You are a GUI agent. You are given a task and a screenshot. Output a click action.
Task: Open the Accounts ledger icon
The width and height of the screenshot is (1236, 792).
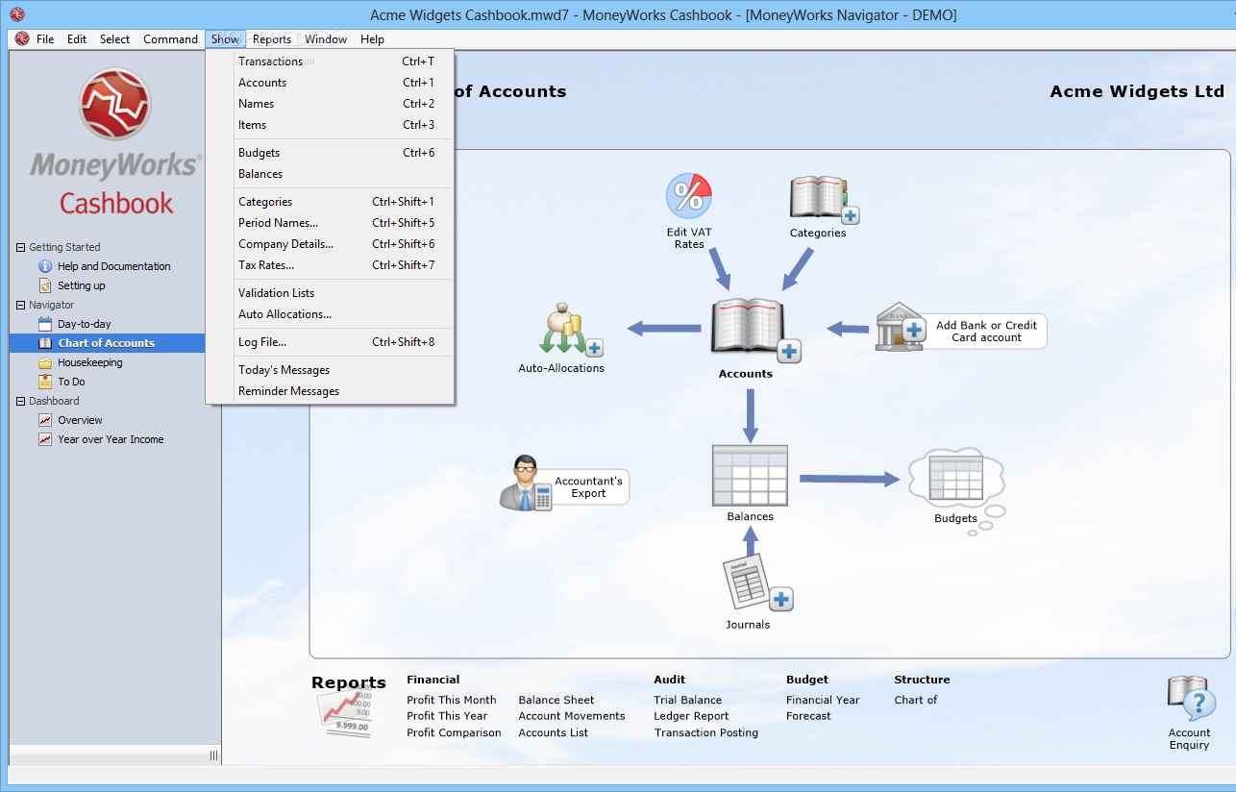point(754,330)
